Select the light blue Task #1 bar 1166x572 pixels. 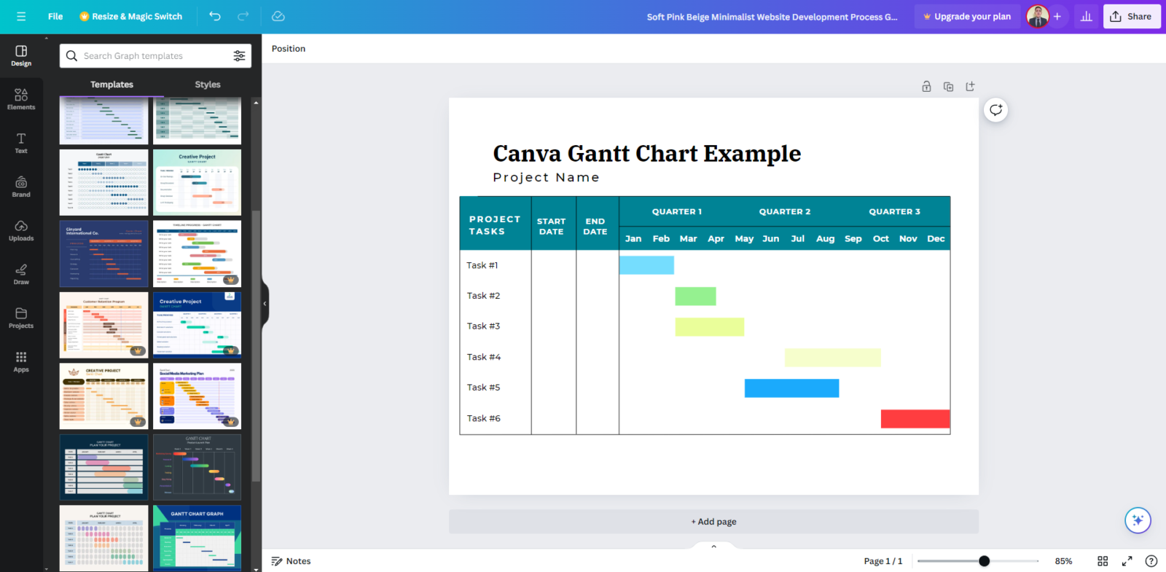click(646, 265)
